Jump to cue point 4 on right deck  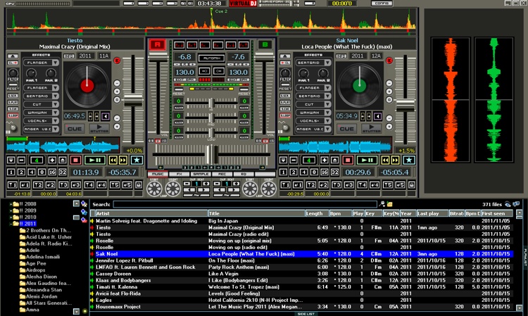[374, 185]
